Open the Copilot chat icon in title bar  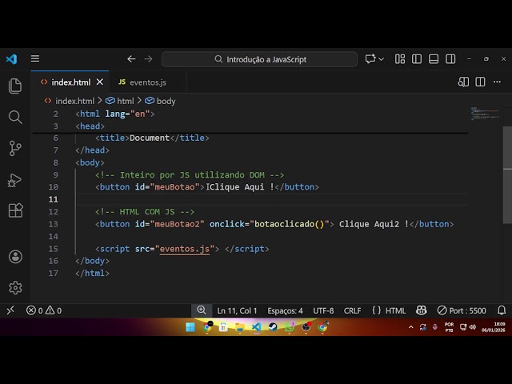[370, 59]
